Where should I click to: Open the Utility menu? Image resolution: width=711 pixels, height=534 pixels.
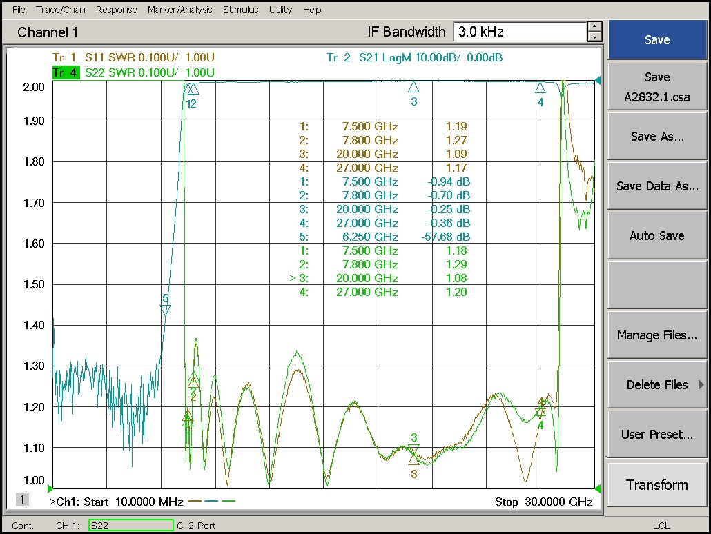tap(280, 10)
